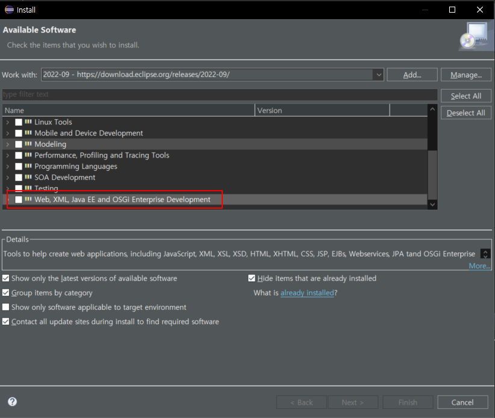Check the Mobile and Device Development checkbox
495x418 pixels.
click(19, 133)
